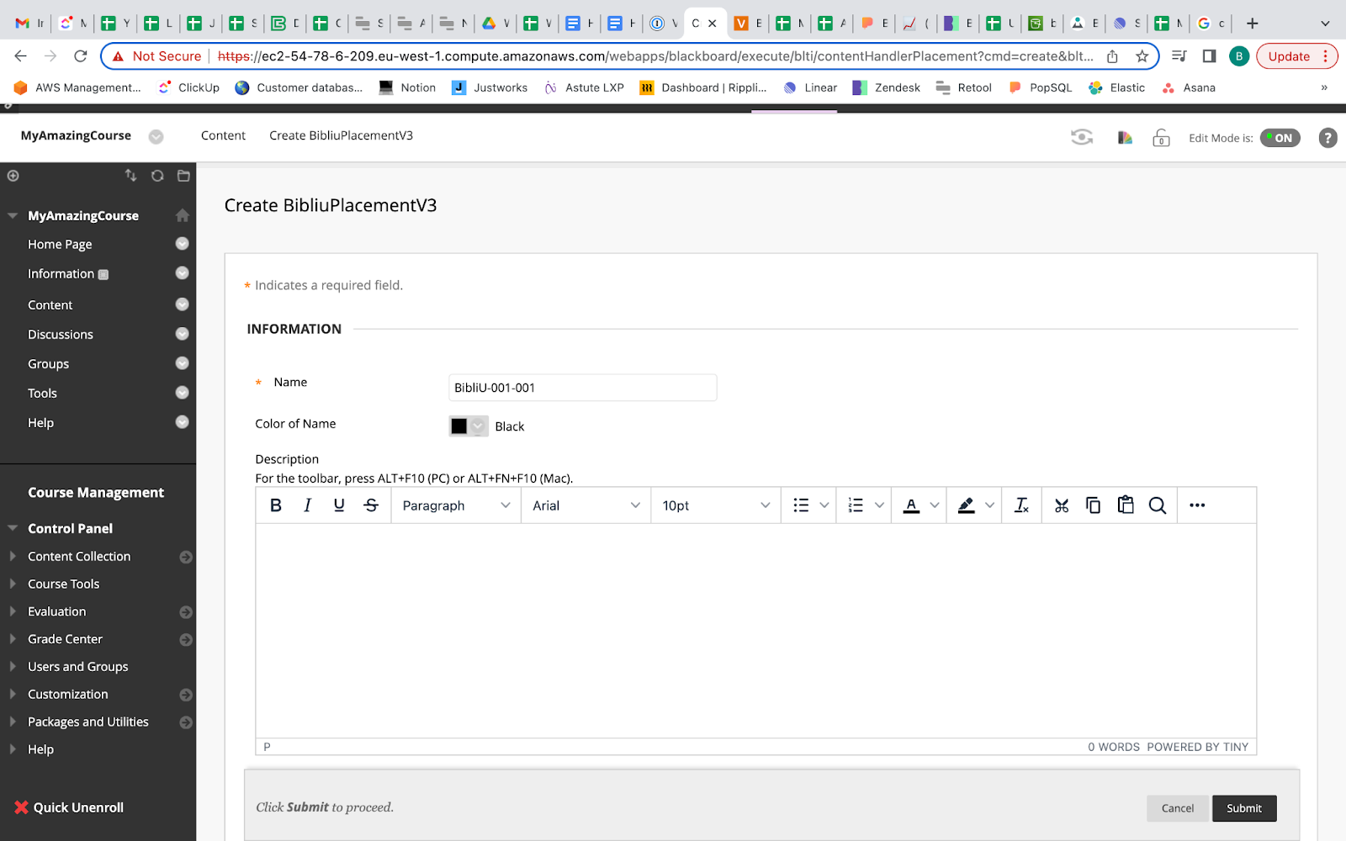Image resolution: width=1346 pixels, height=841 pixels.
Task: Click the Cancel button
Action: pos(1177,808)
